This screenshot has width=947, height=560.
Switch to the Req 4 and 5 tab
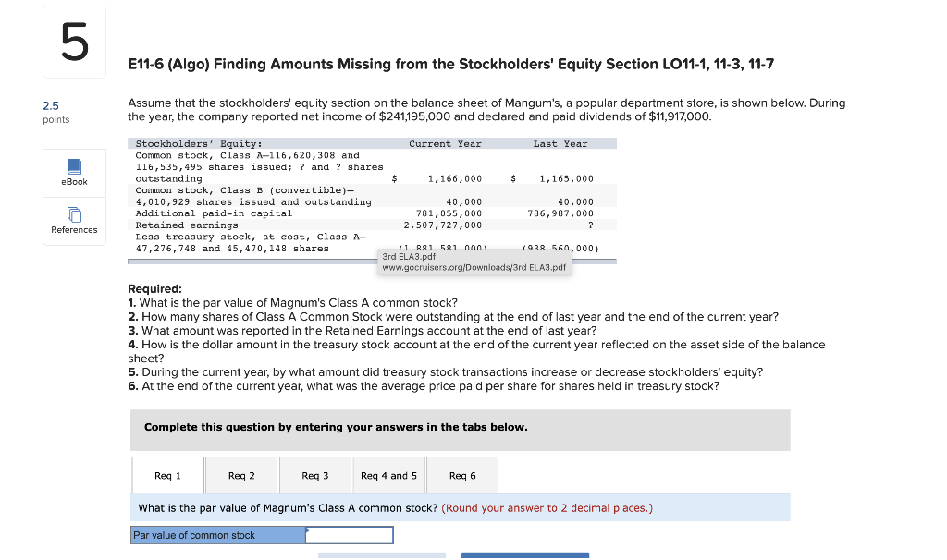click(x=388, y=474)
